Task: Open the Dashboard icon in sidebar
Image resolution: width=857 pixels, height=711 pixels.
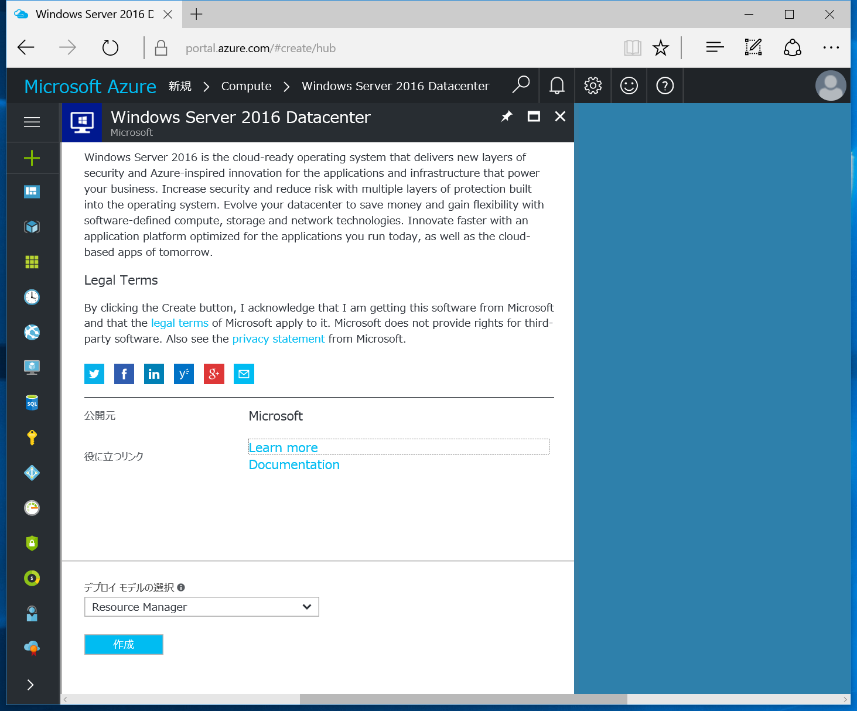Action: [32, 192]
